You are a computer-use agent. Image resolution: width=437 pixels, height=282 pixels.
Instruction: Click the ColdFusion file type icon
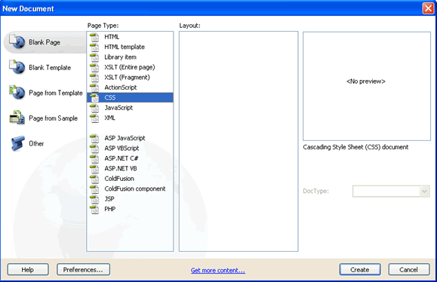94,179
